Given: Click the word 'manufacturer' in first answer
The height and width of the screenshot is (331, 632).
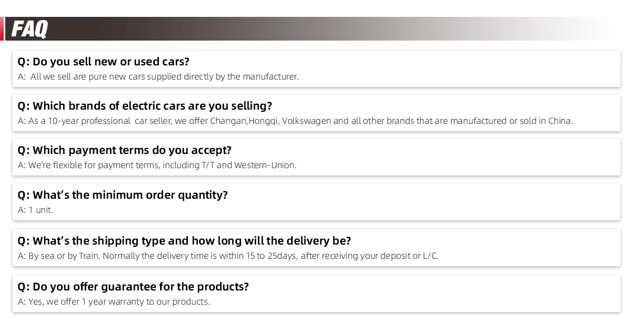Looking at the screenshot, I should coord(271,77).
